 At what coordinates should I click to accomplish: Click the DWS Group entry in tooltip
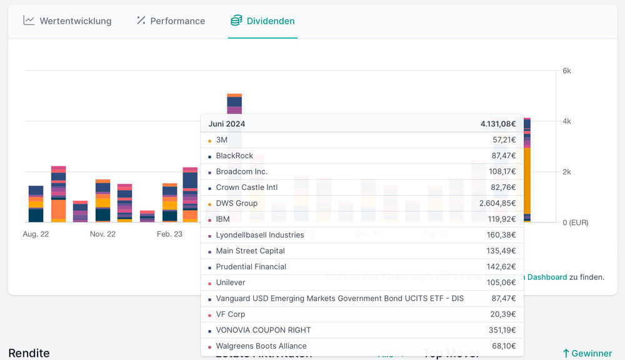pos(237,203)
